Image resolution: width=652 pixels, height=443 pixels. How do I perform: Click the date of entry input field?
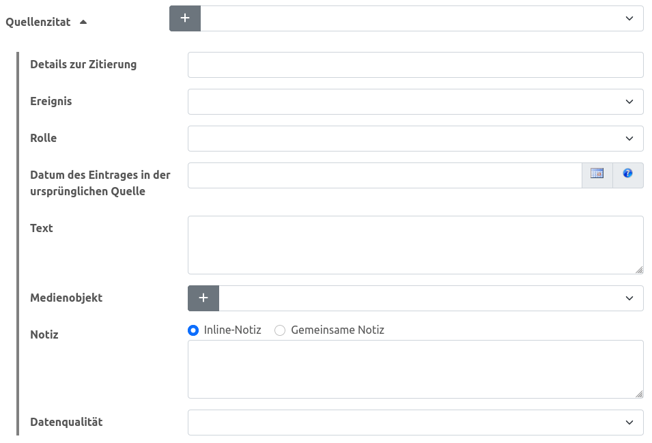pos(384,175)
